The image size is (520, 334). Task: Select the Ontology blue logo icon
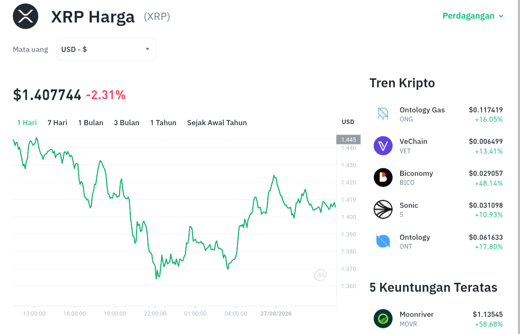(383, 242)
